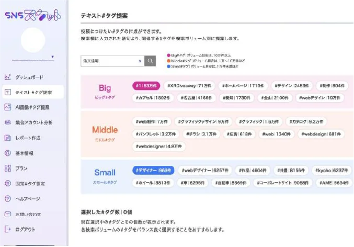Click the ログアウト link
The image size is (354, 247).
click(25, 229)
